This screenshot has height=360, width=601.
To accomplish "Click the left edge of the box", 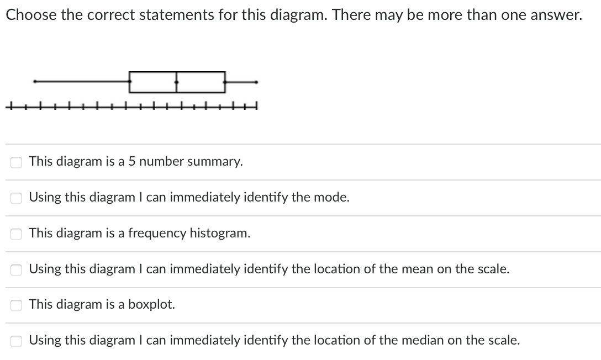I will click(x=129, y=82).
